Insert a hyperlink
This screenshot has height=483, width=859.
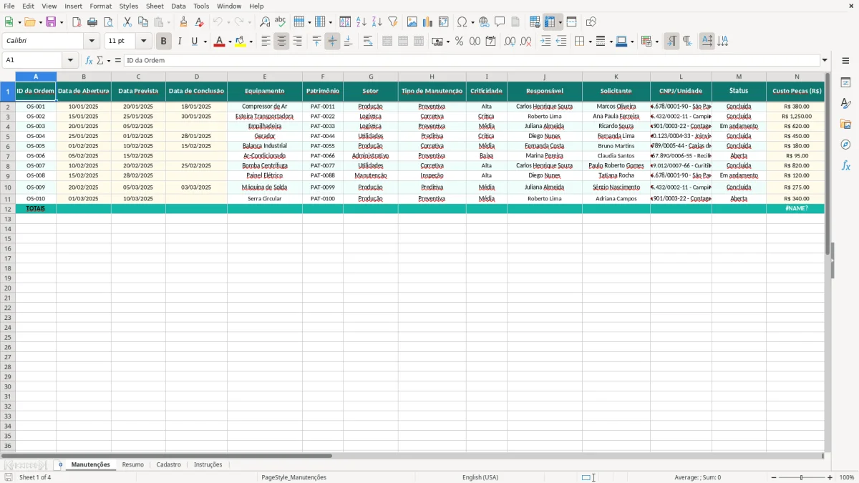484,22
